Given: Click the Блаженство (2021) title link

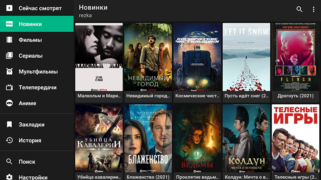Looking at the screenshot, I should pos(148,177).
